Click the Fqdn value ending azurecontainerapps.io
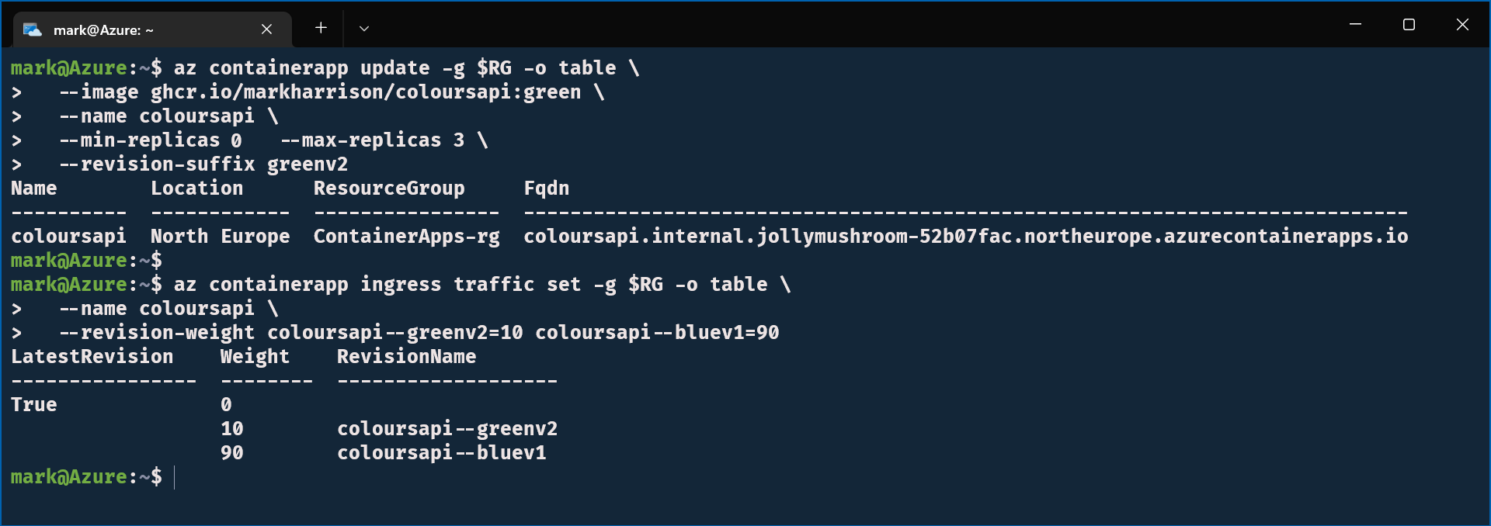Viewport: 1491px width, 526px height. tap(965, 237)
